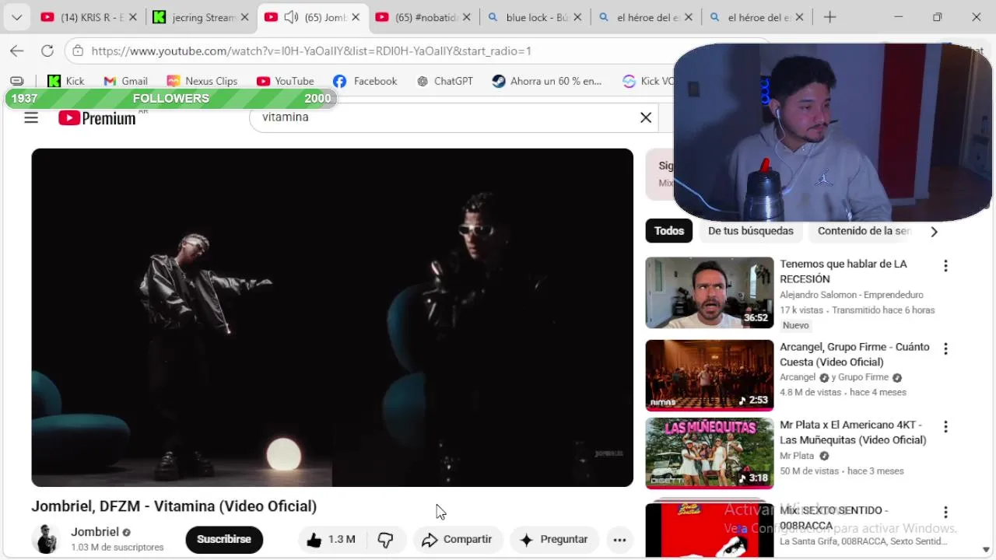Open Arcangel Cuánto Cuesta video thumbnail
The width and height of the screenshot is (996, 560).
click(x=710, y=376)
